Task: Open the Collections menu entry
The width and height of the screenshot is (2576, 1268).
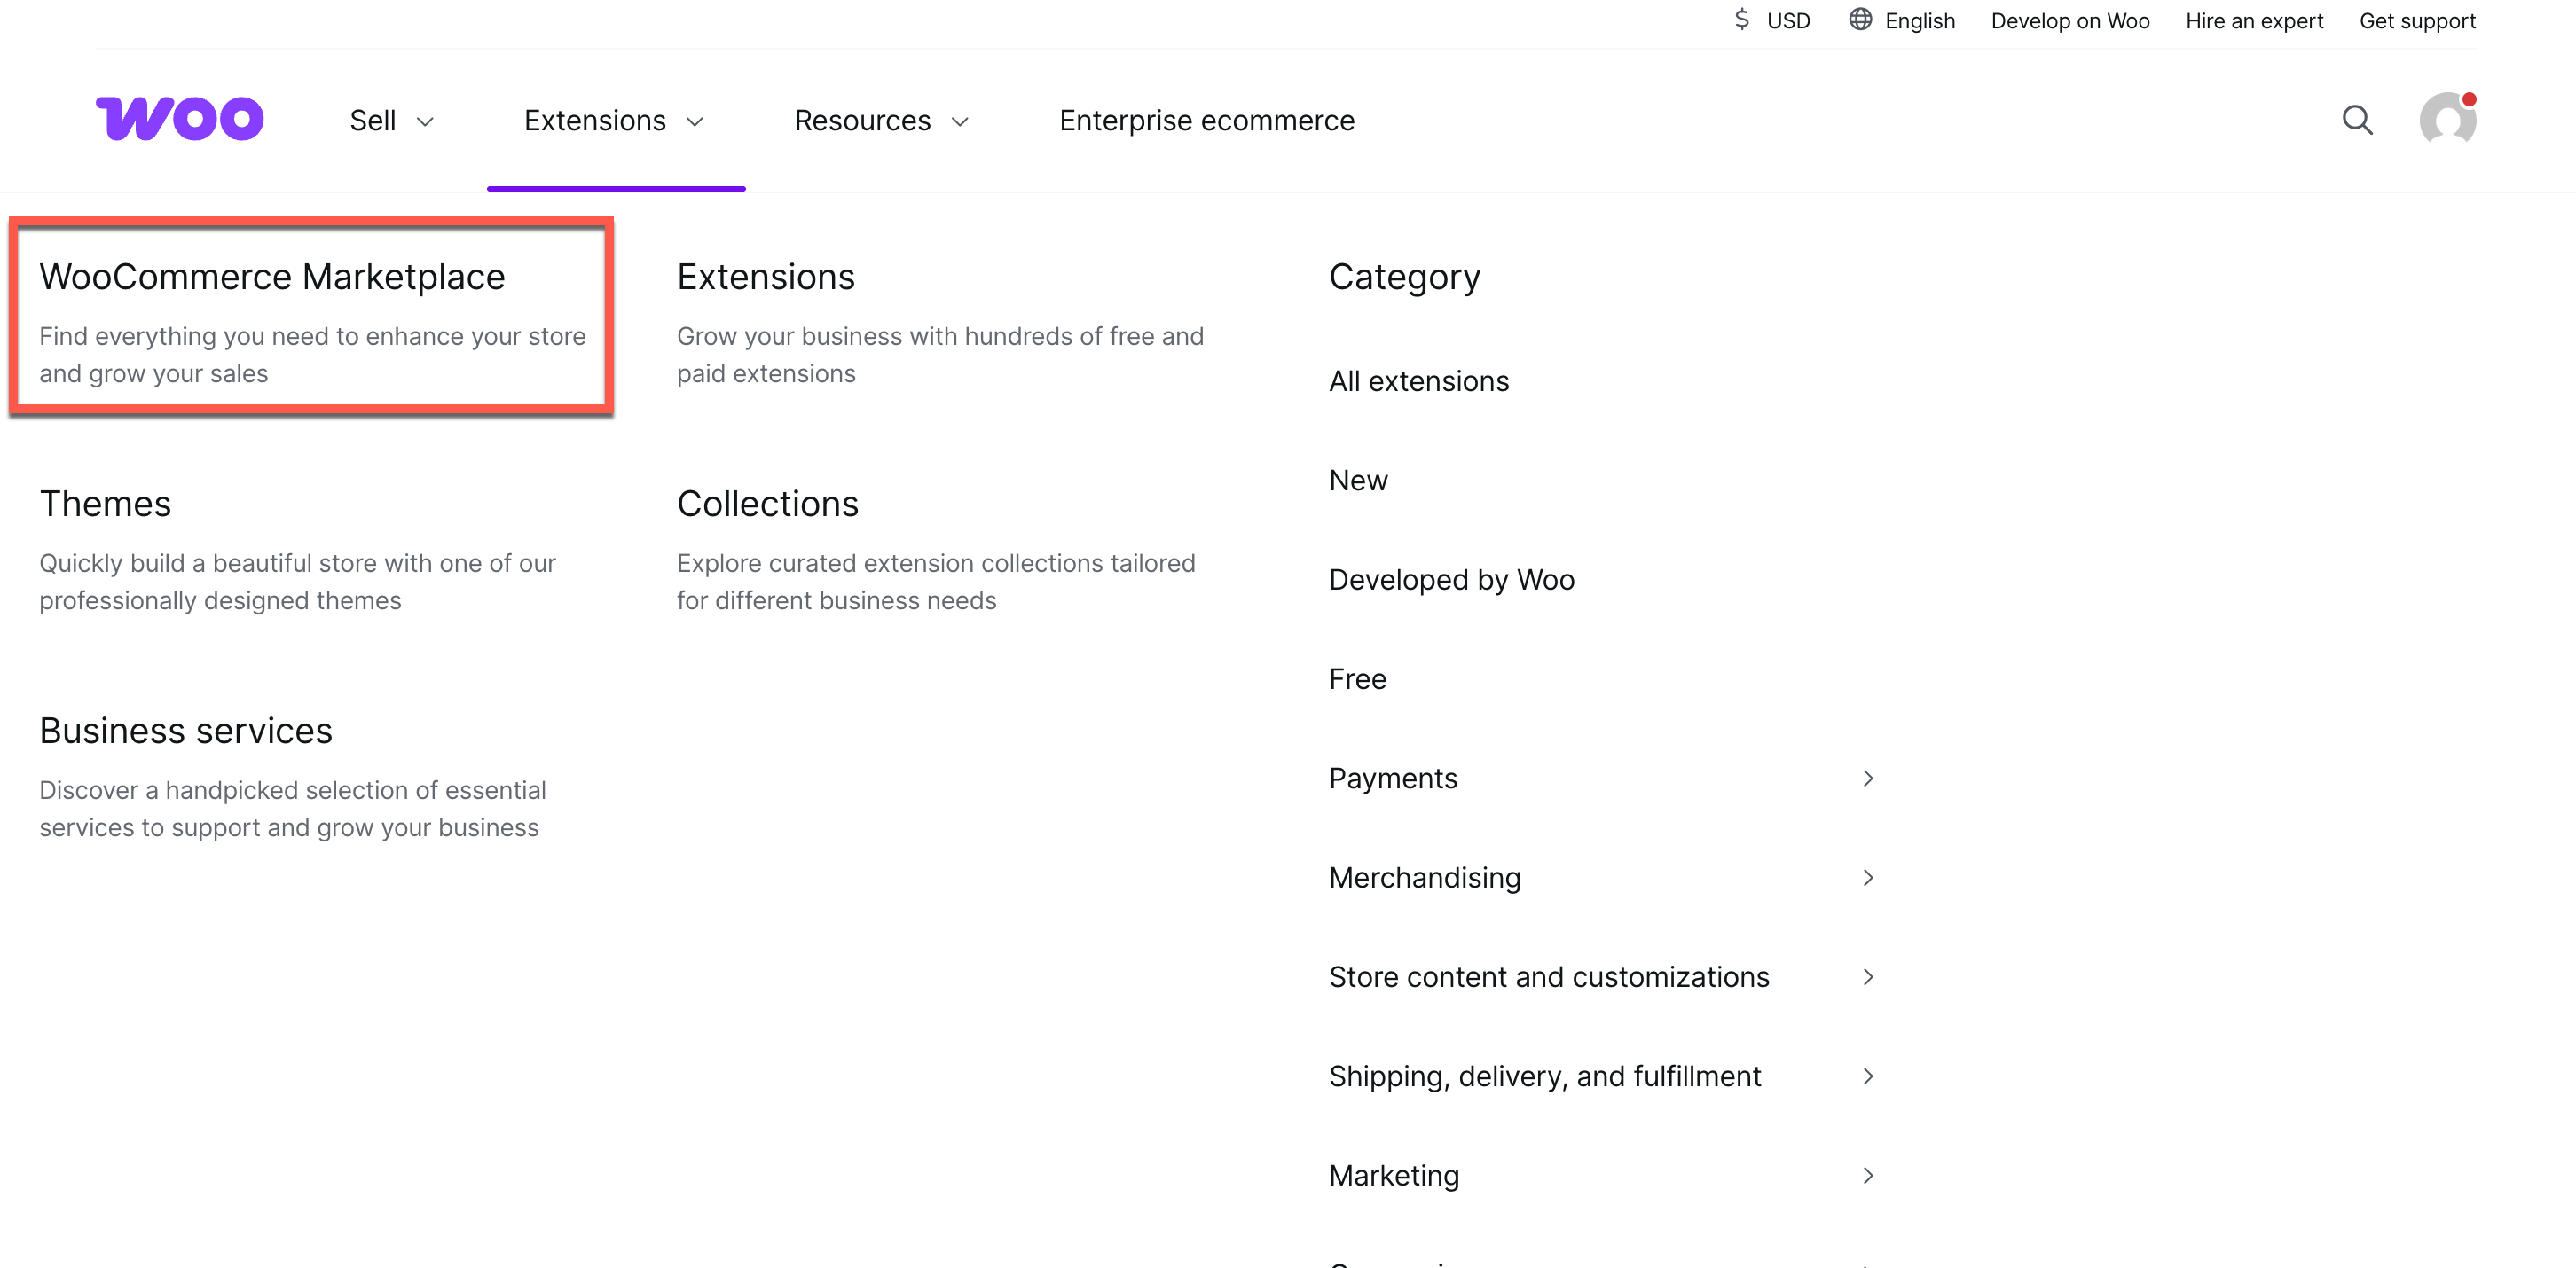Action: (768, 504)
